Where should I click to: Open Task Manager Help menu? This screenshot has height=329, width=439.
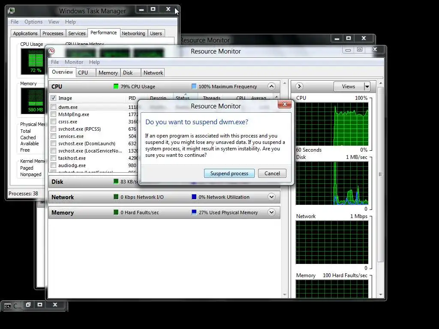click(x=70, y=22)
